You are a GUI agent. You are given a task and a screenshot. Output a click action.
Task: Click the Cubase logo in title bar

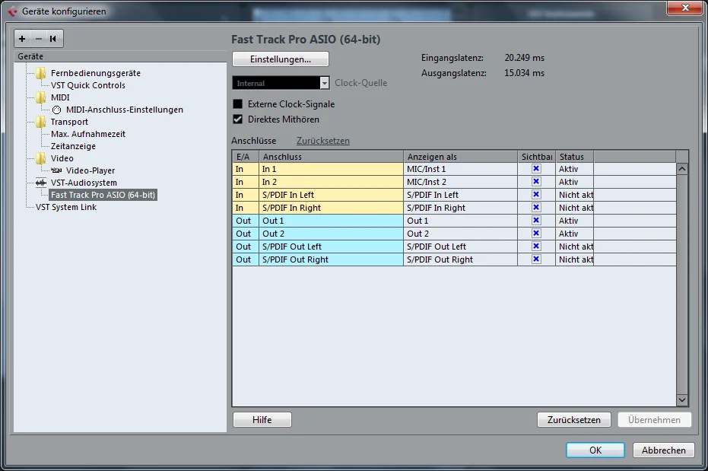pyautogui.click(x=13, y=11)
